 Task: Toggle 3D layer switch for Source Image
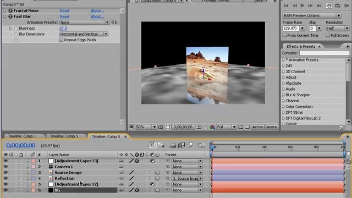[x=157, y=173]
